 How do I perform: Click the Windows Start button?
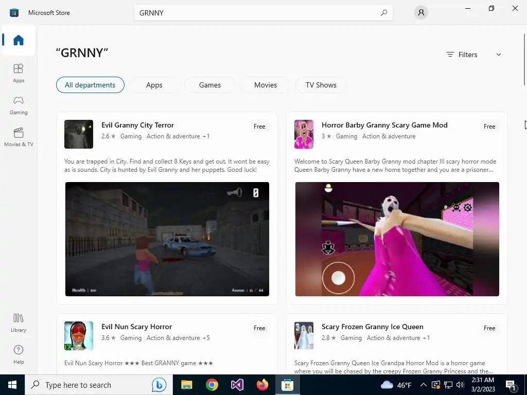pyautogui.click(x=12, y=385)
